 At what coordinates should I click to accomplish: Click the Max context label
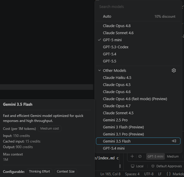(13, 154)
